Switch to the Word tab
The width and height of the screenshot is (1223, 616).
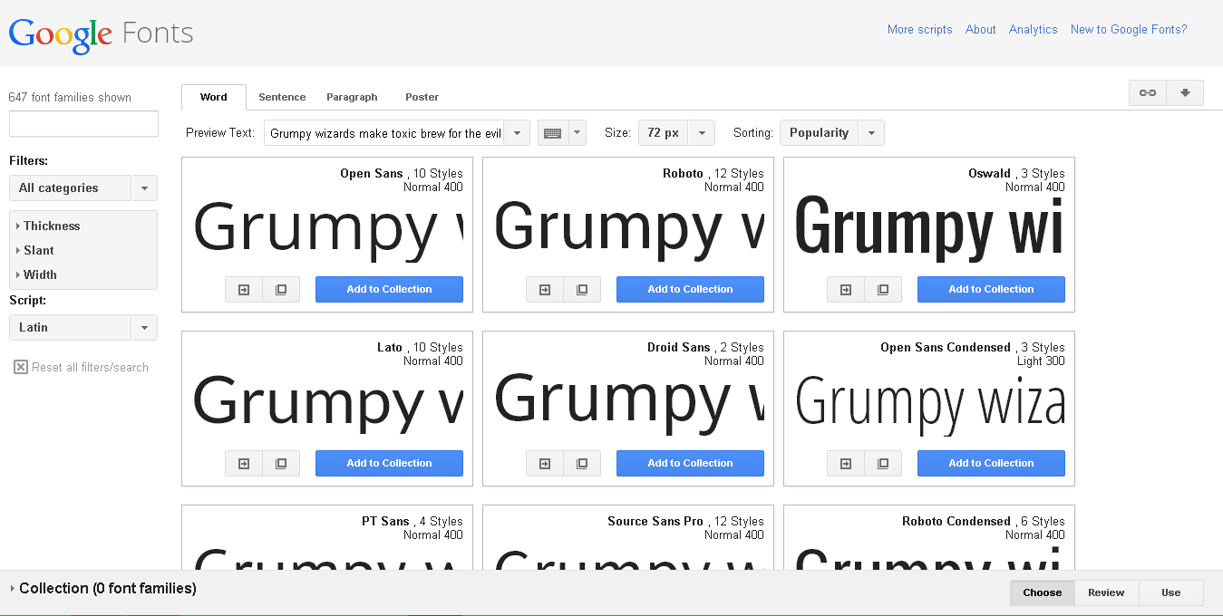pos(214,97)
